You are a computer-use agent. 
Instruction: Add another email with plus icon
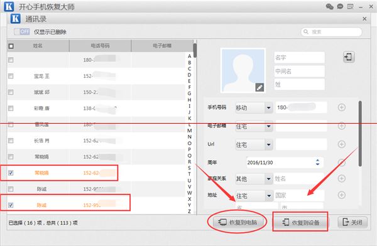pyautogui.click(x=342, y=126)
